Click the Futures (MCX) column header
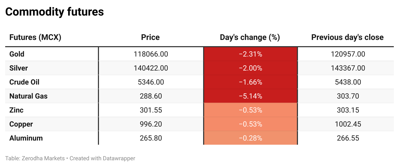399x167 pixels. coord(35,37)
